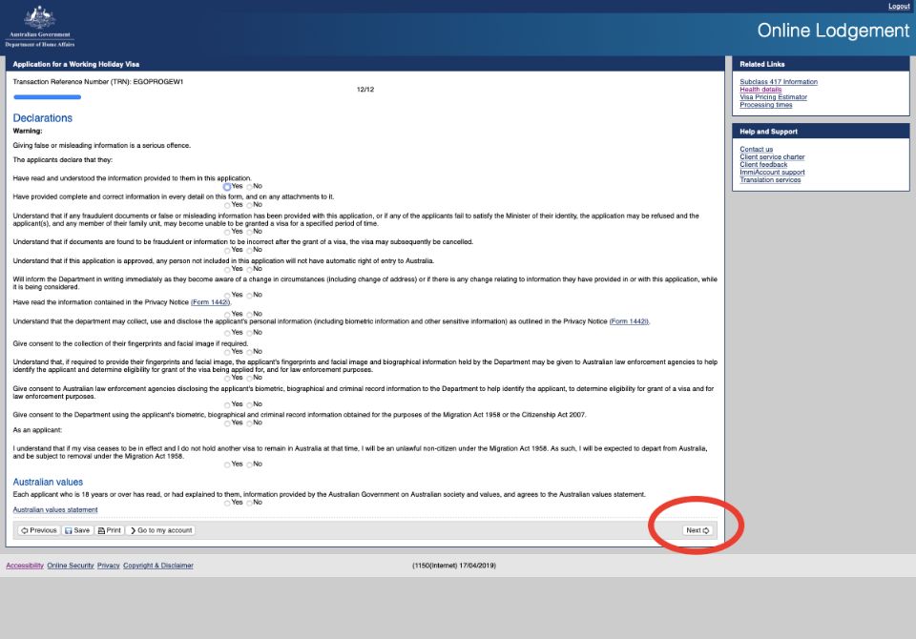The image size is (916, 639).
Task: Open Form 1442i link after Privacy Notice read
Action: click(x=210, y=302)
